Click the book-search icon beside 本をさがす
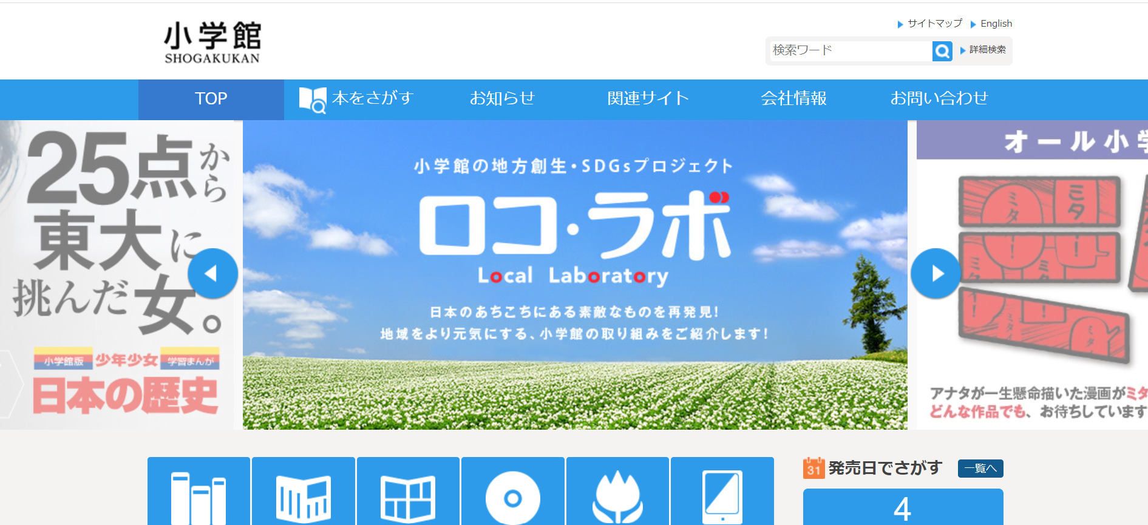 pos(313,100)
